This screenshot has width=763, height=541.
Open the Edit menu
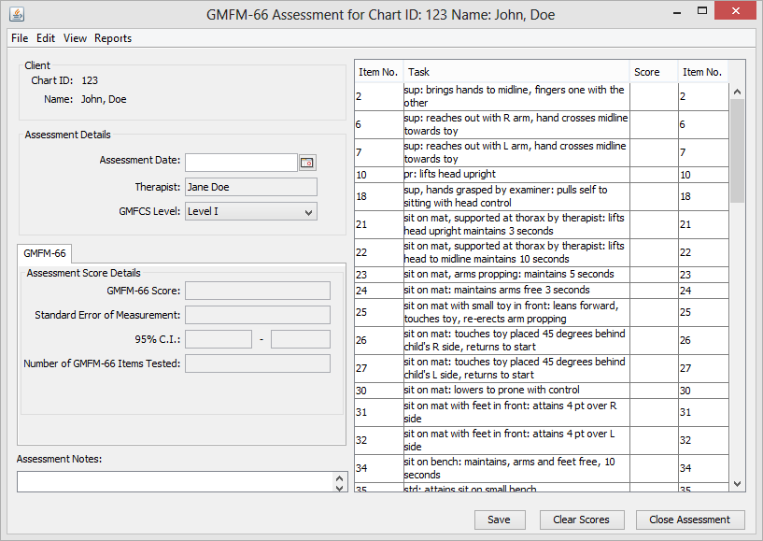[x=46, y=38]
